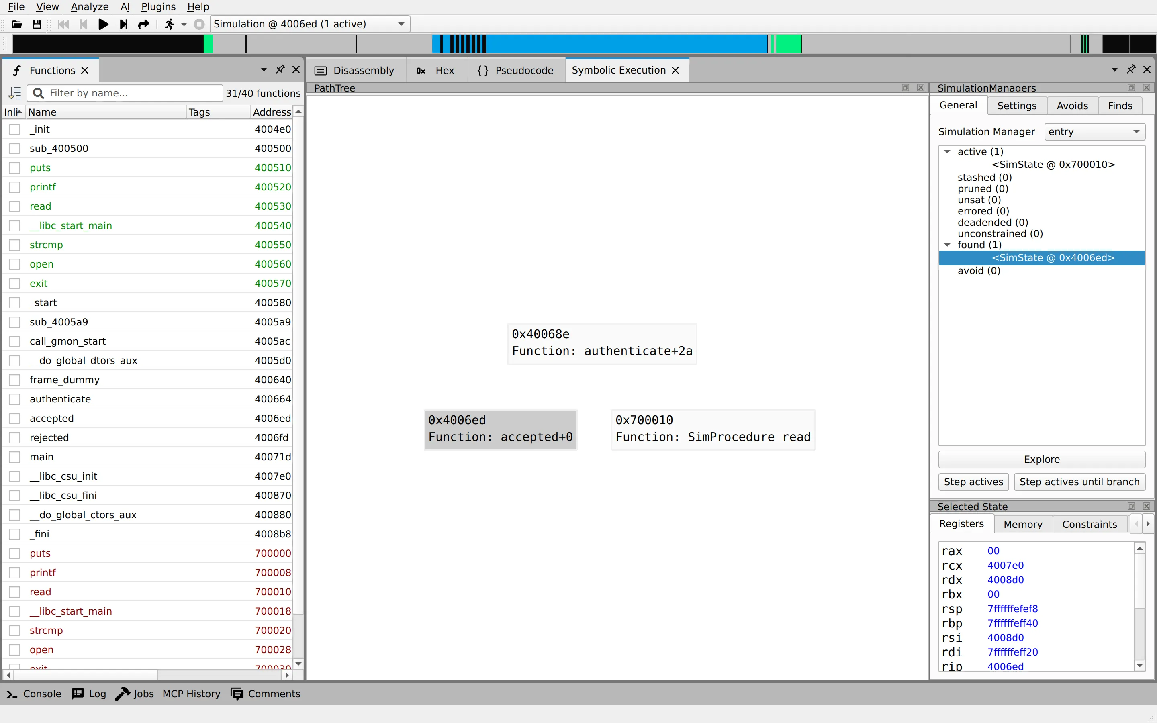
Task: Click blue region of the navigation feature map
Action: [626, 43]
